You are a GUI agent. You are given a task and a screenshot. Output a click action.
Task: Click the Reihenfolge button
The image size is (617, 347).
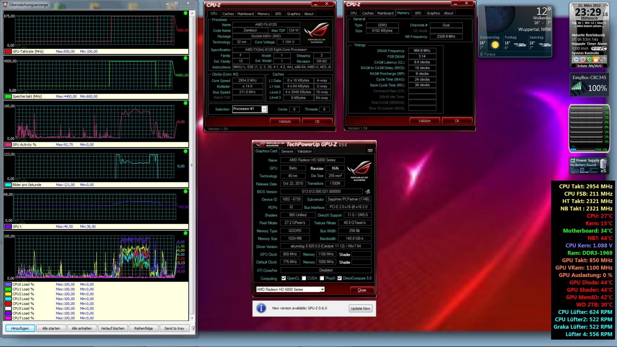pyautogui.click(x=143, y=328)
